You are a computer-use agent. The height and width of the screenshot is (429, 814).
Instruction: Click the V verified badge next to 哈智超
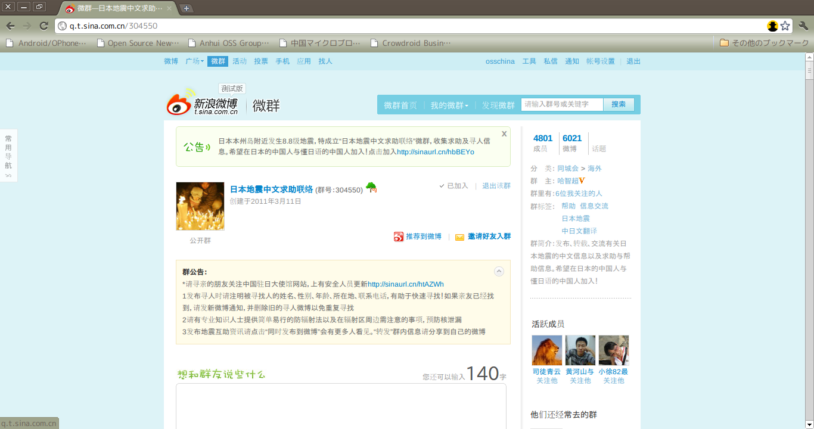click(x=582, y=181)
